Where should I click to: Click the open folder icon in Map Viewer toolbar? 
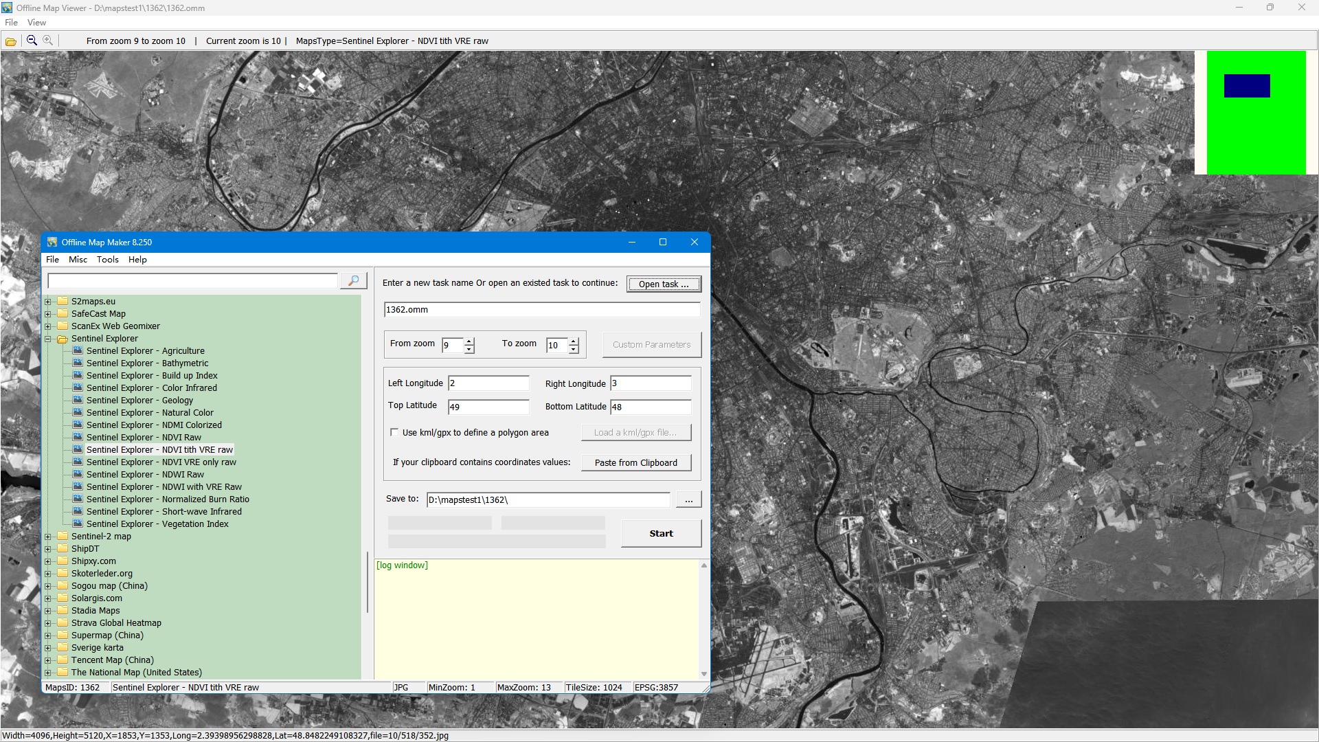pyautogui.click(x=11, y=41)
